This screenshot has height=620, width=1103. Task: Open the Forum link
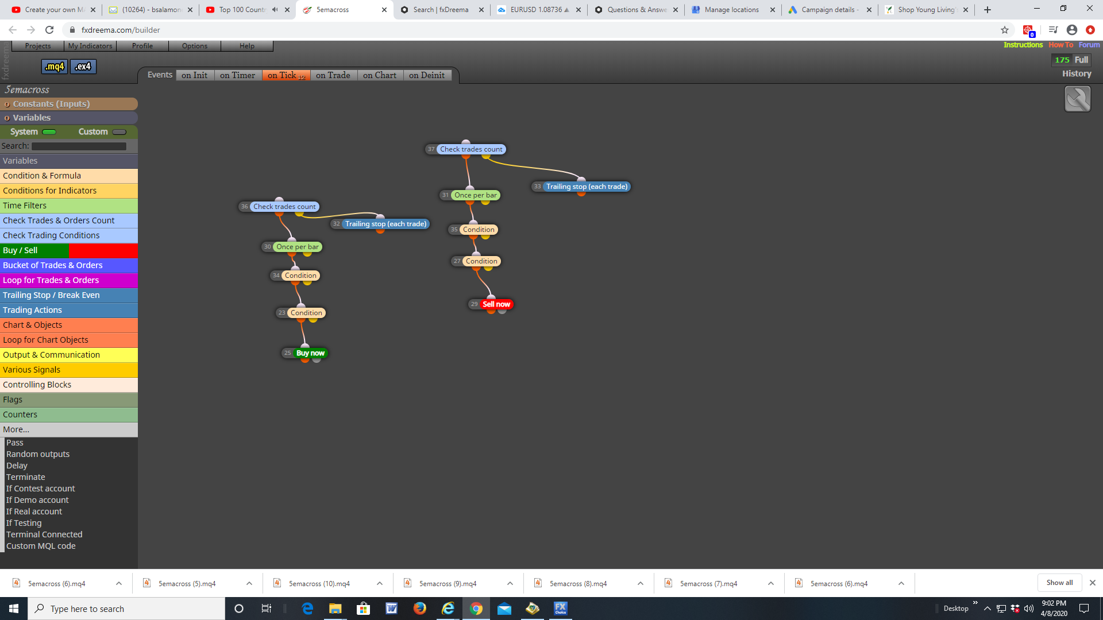[x=1089, y=45]
